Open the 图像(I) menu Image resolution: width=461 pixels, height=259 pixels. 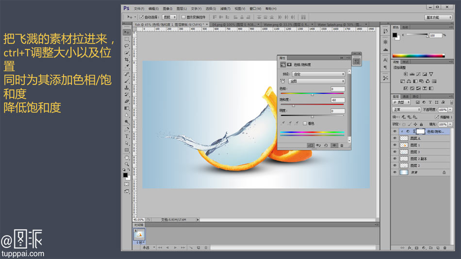[x=167, y=8]
